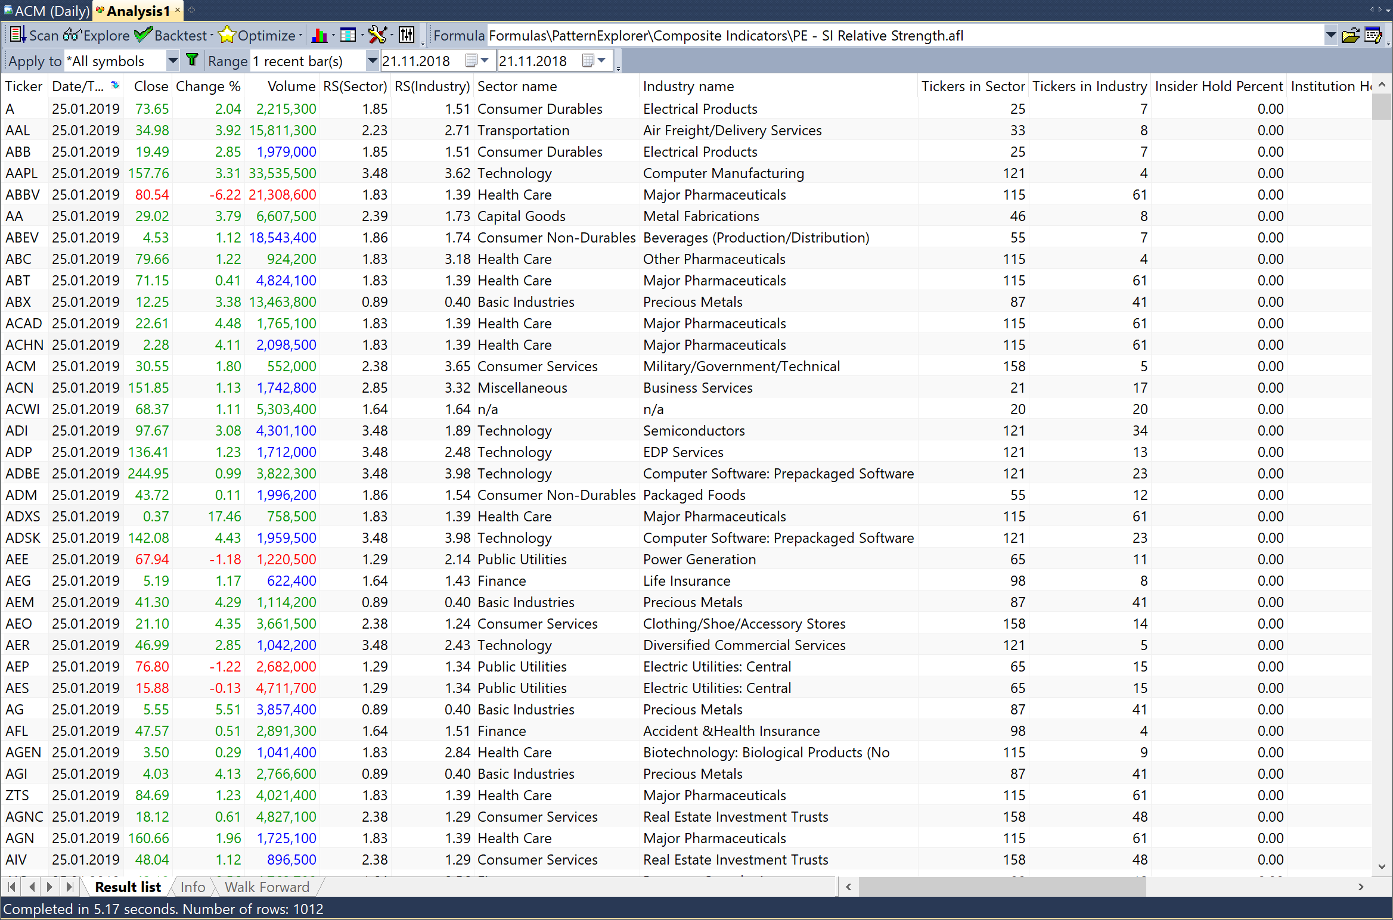
Task: Edit formula using the editor icon
Action: tap(1373, 36)
